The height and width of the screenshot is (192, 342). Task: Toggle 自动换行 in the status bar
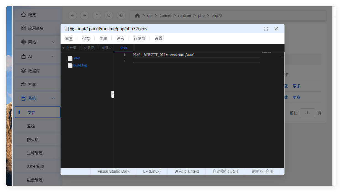pos(225,171)
